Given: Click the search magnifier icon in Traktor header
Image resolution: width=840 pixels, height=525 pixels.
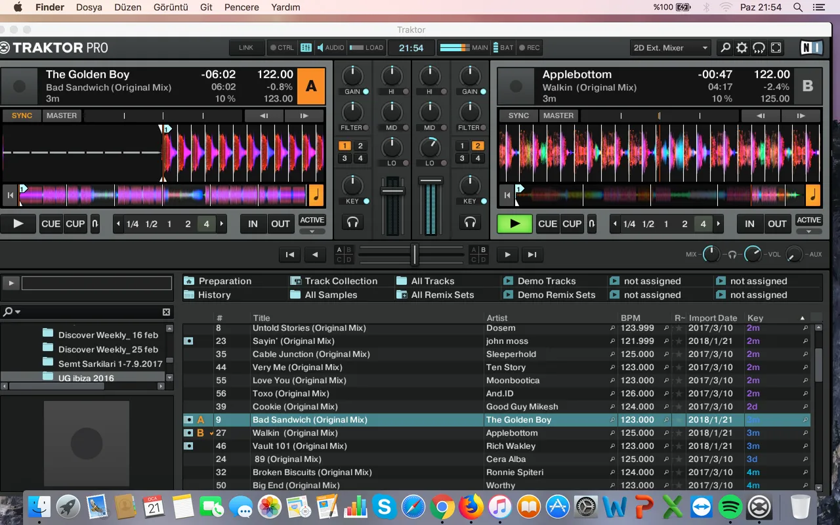Looking at the screenshot, I should coord(725,48).
